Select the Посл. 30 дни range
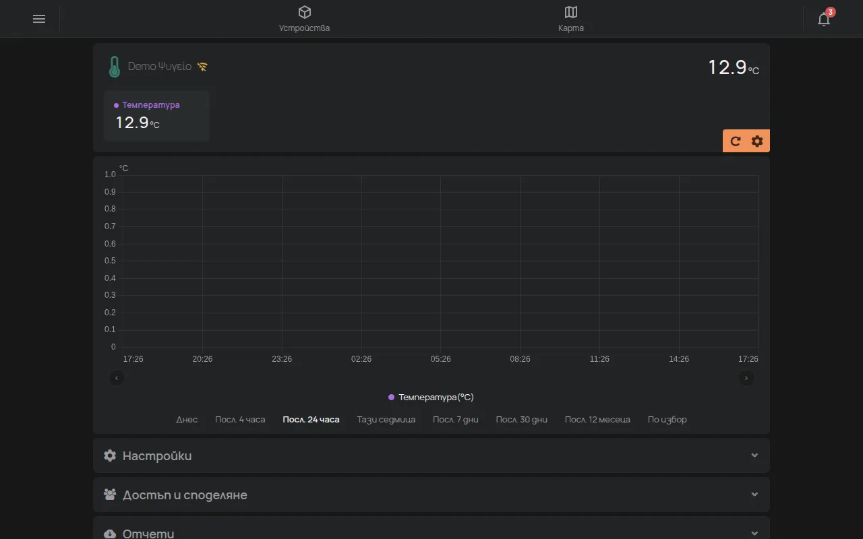Image resolution: width=863 pixels, height=539 pixels. tap(522, 419)
